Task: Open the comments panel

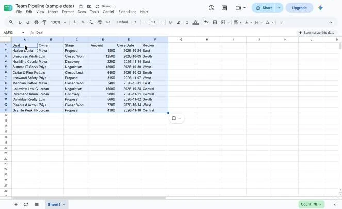Action: coord(224,8)
